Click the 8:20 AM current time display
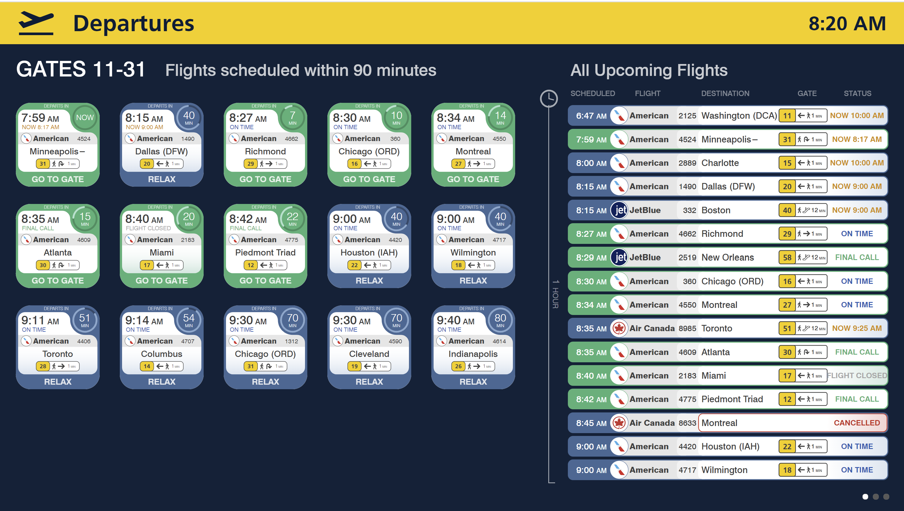The height and width of the screenshot is (511, 904). 847,24
